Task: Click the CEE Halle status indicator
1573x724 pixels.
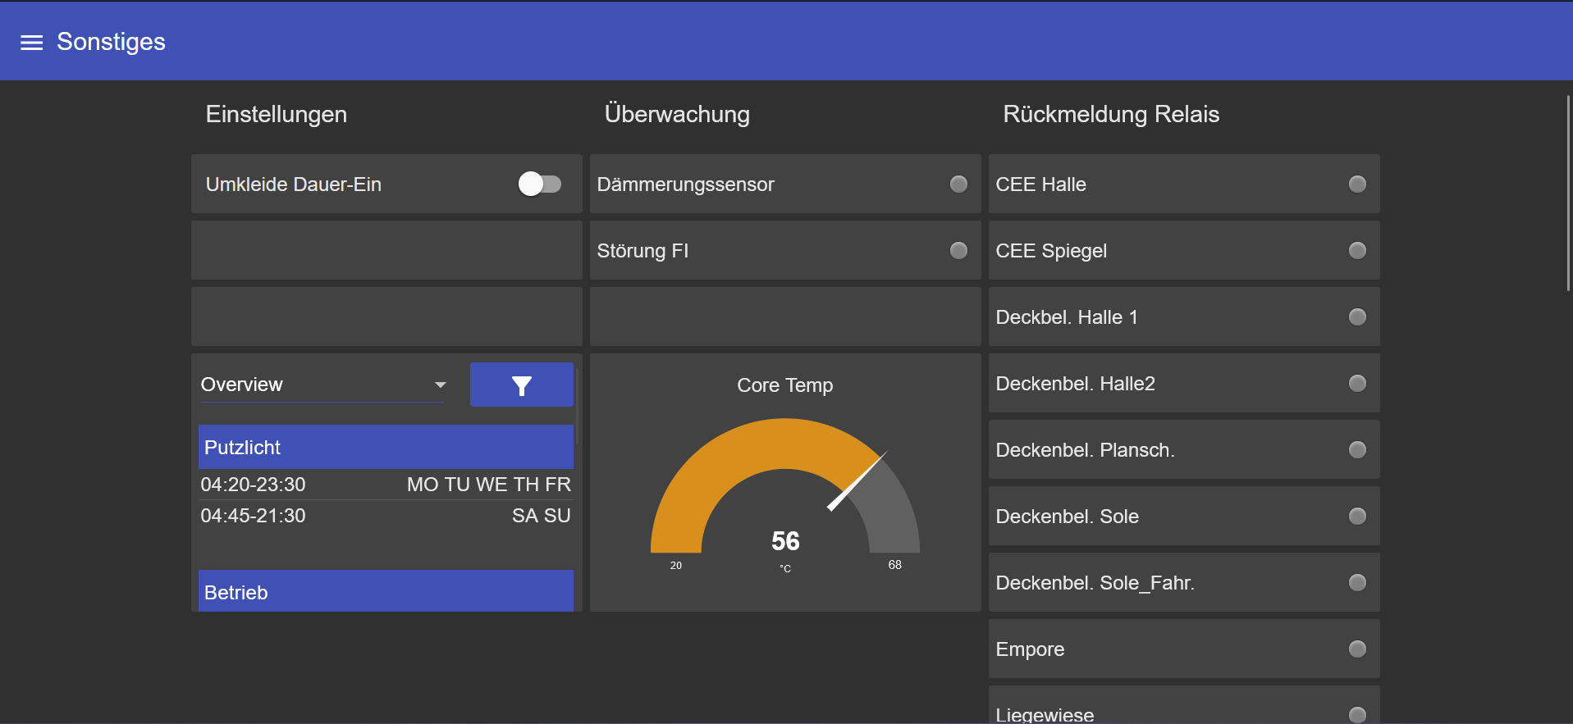Action: [x=1357, y=184]
